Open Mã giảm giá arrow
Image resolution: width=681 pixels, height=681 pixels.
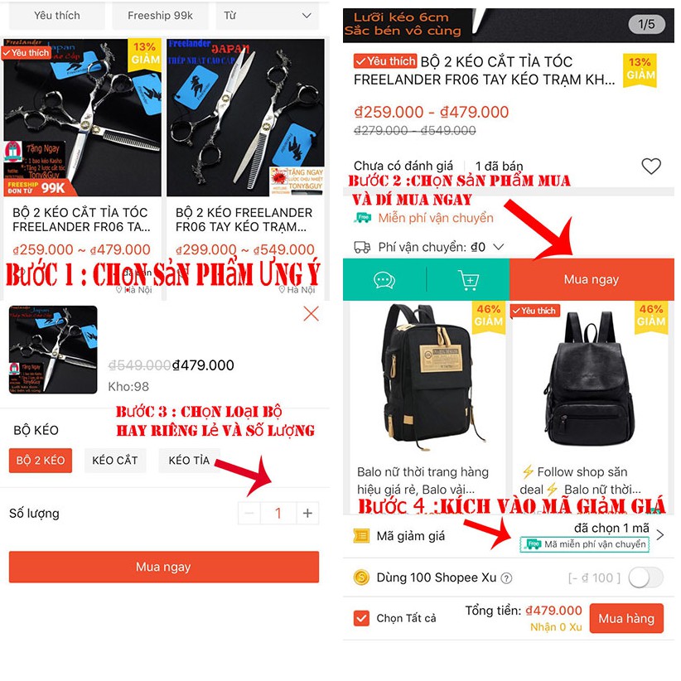(x=660, y=535)
